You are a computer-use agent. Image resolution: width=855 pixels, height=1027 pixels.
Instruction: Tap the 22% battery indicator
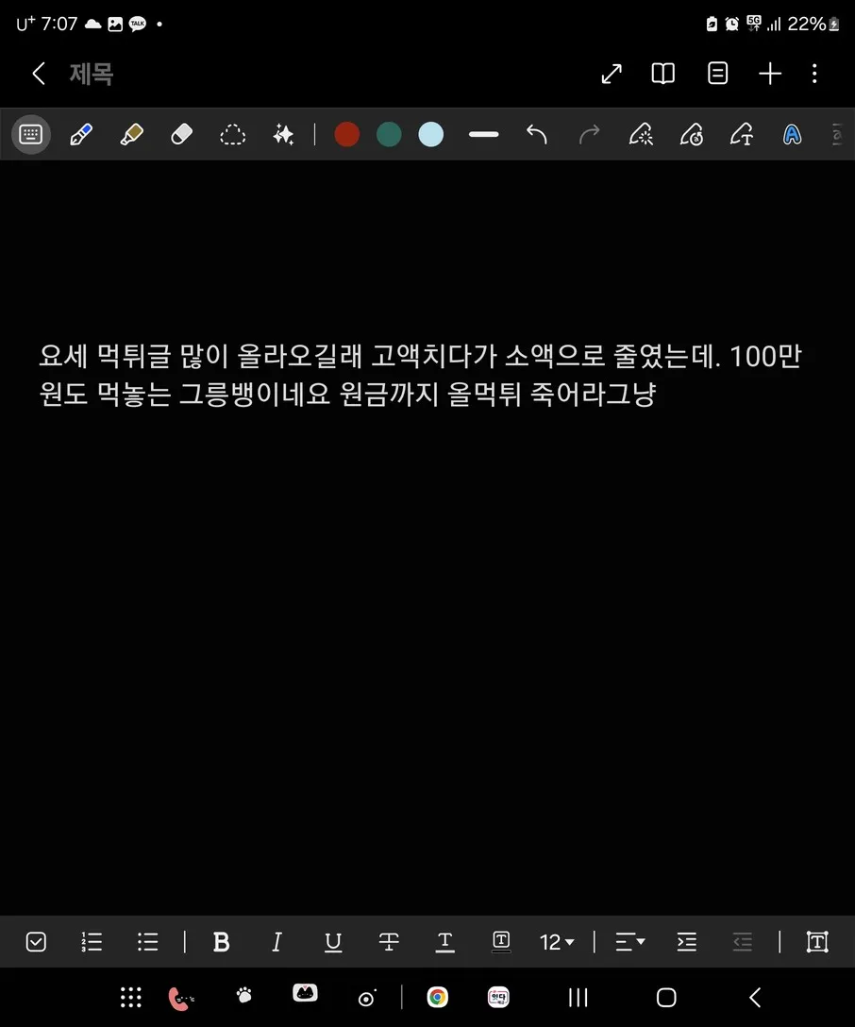pos(813,25)
